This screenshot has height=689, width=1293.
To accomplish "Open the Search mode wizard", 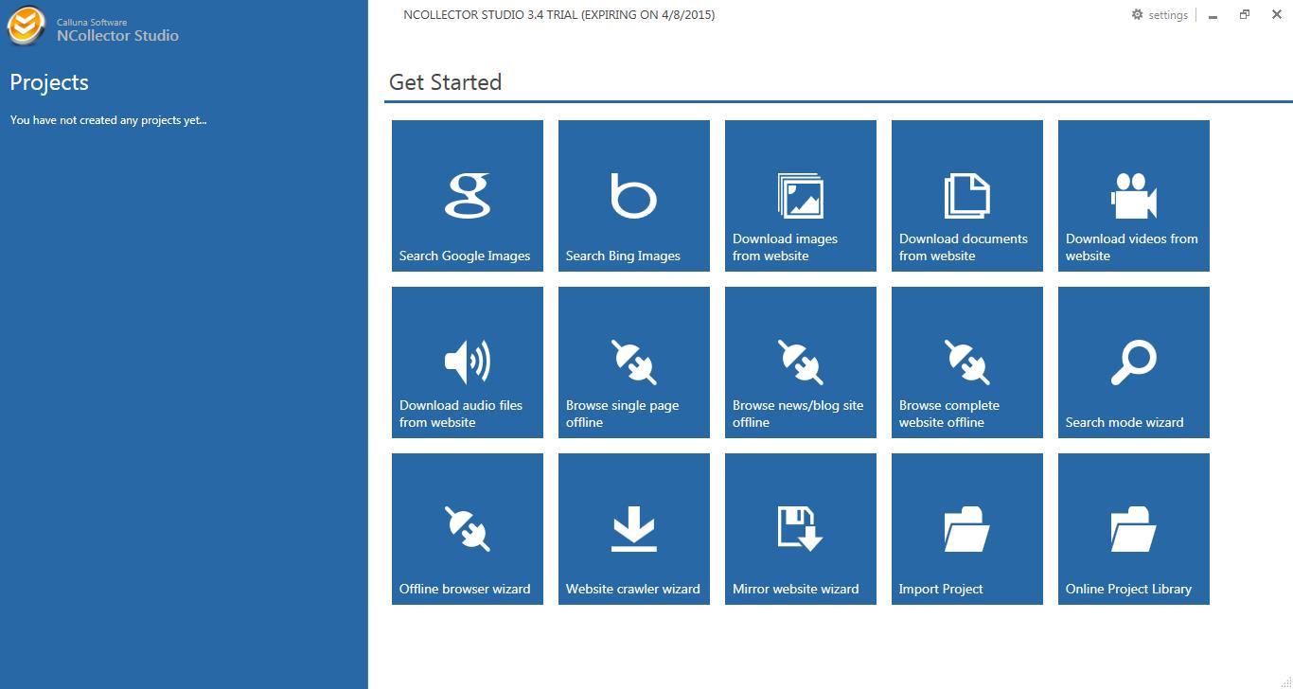I will tap(1134, 362).
